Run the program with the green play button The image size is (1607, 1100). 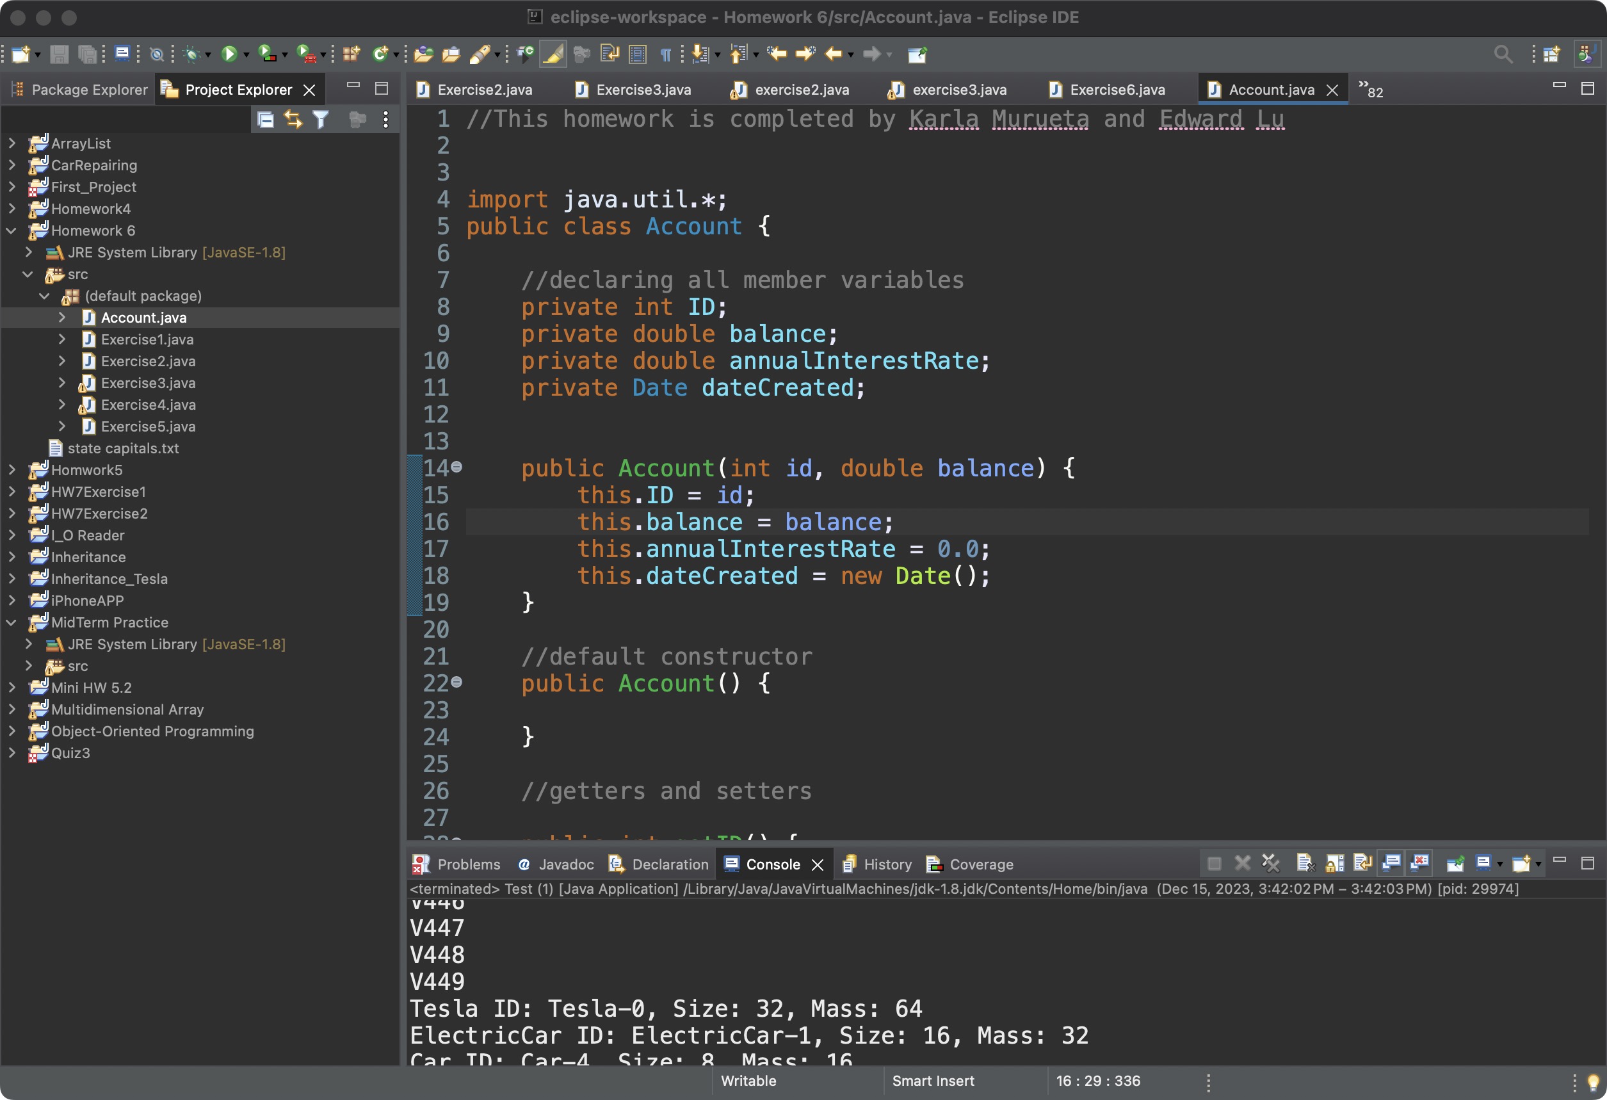coord(229,54)
